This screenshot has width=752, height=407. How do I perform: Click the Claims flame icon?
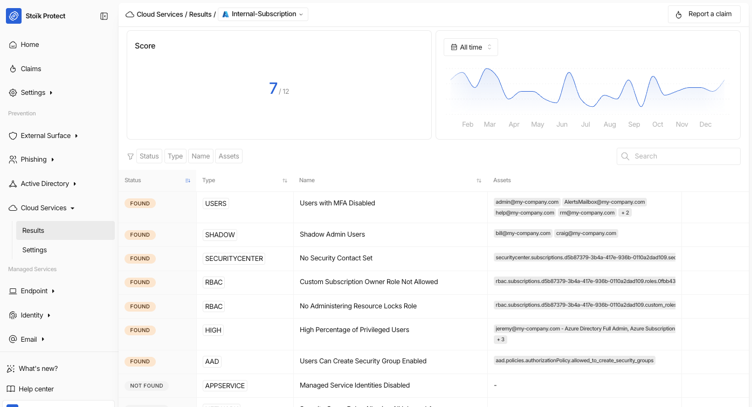13,69
